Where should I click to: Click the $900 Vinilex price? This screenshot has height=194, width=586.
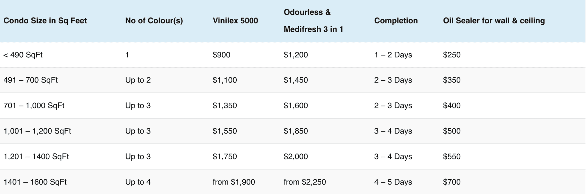click(x=221, y=55)
